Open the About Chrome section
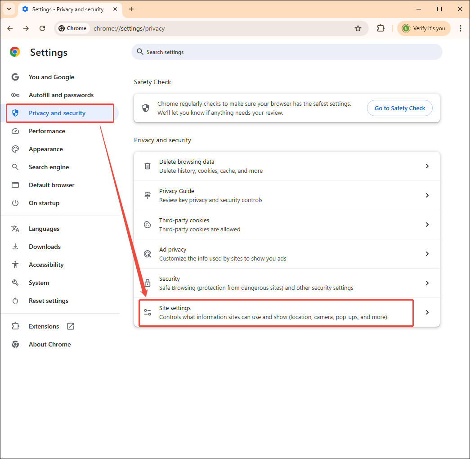The height and width of the screenshot is (459, 470). coord(49,344)
